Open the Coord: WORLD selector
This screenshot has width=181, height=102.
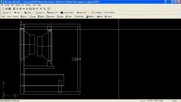point(67,13)
